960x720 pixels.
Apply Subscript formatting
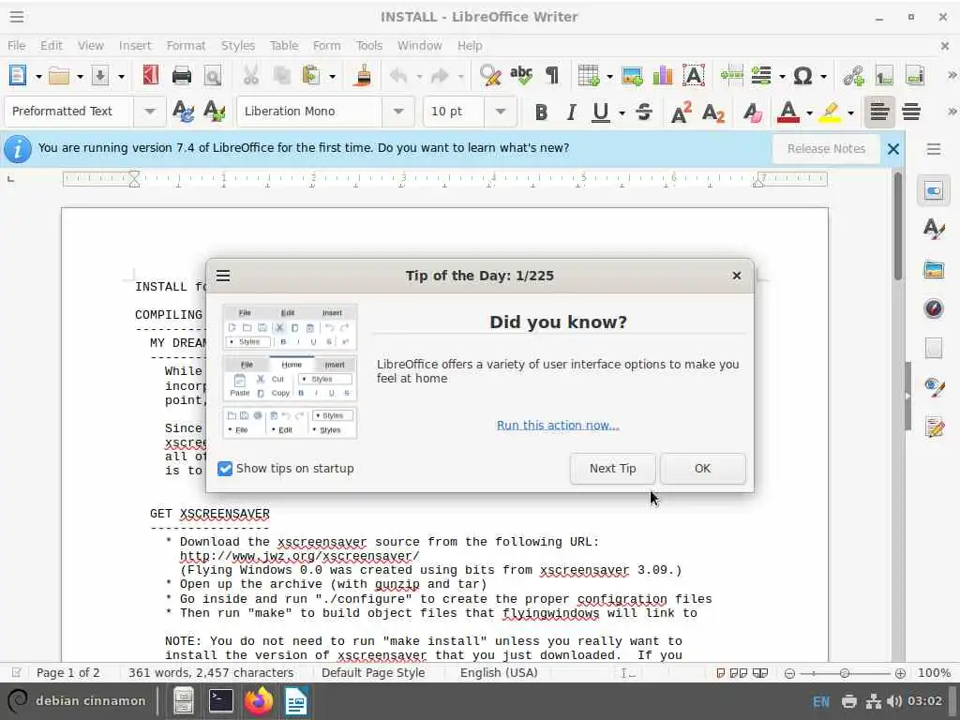tap(713, 112)
